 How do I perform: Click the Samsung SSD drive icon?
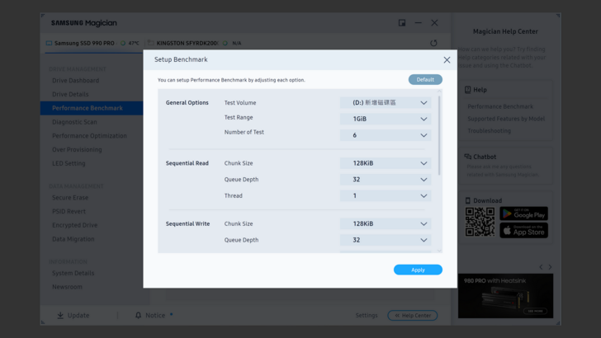[49, 43]
